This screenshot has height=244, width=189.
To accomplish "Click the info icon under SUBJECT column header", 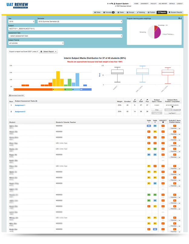I will coord(163,122).
